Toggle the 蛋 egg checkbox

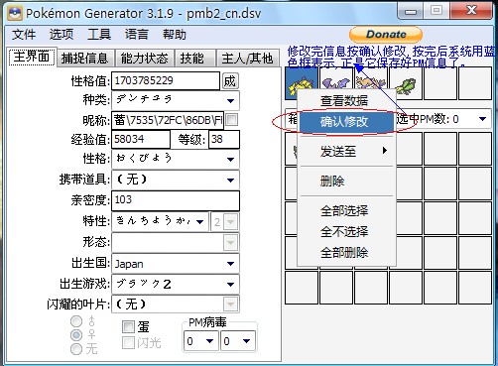128,327
